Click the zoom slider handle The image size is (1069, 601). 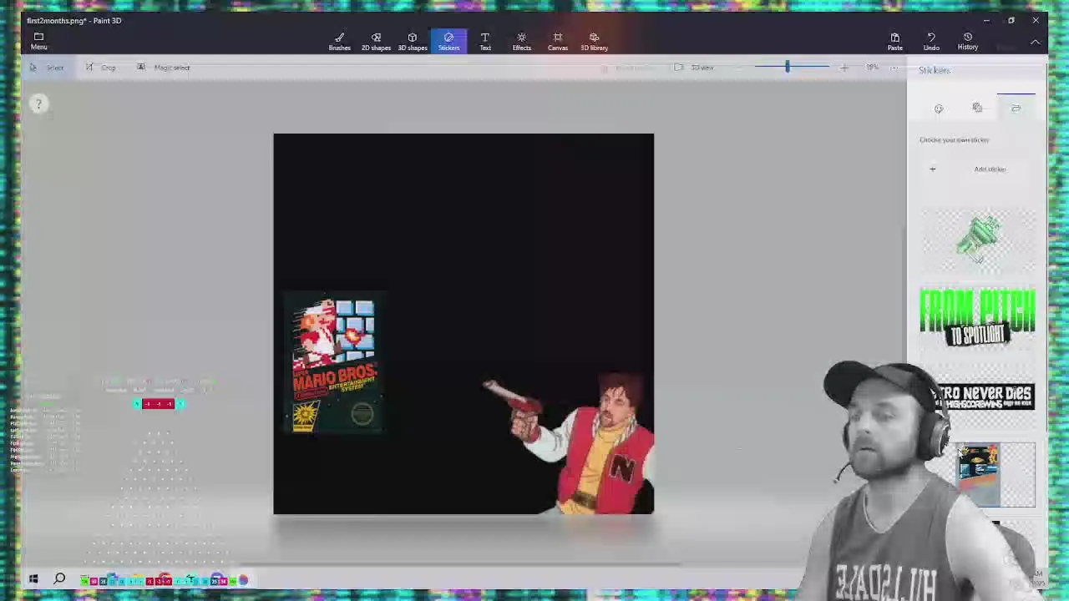coord(787,67)
